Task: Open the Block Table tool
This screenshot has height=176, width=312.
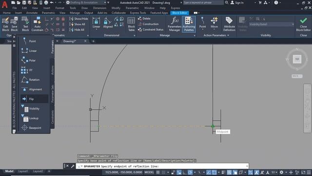Action: point(131,24)
